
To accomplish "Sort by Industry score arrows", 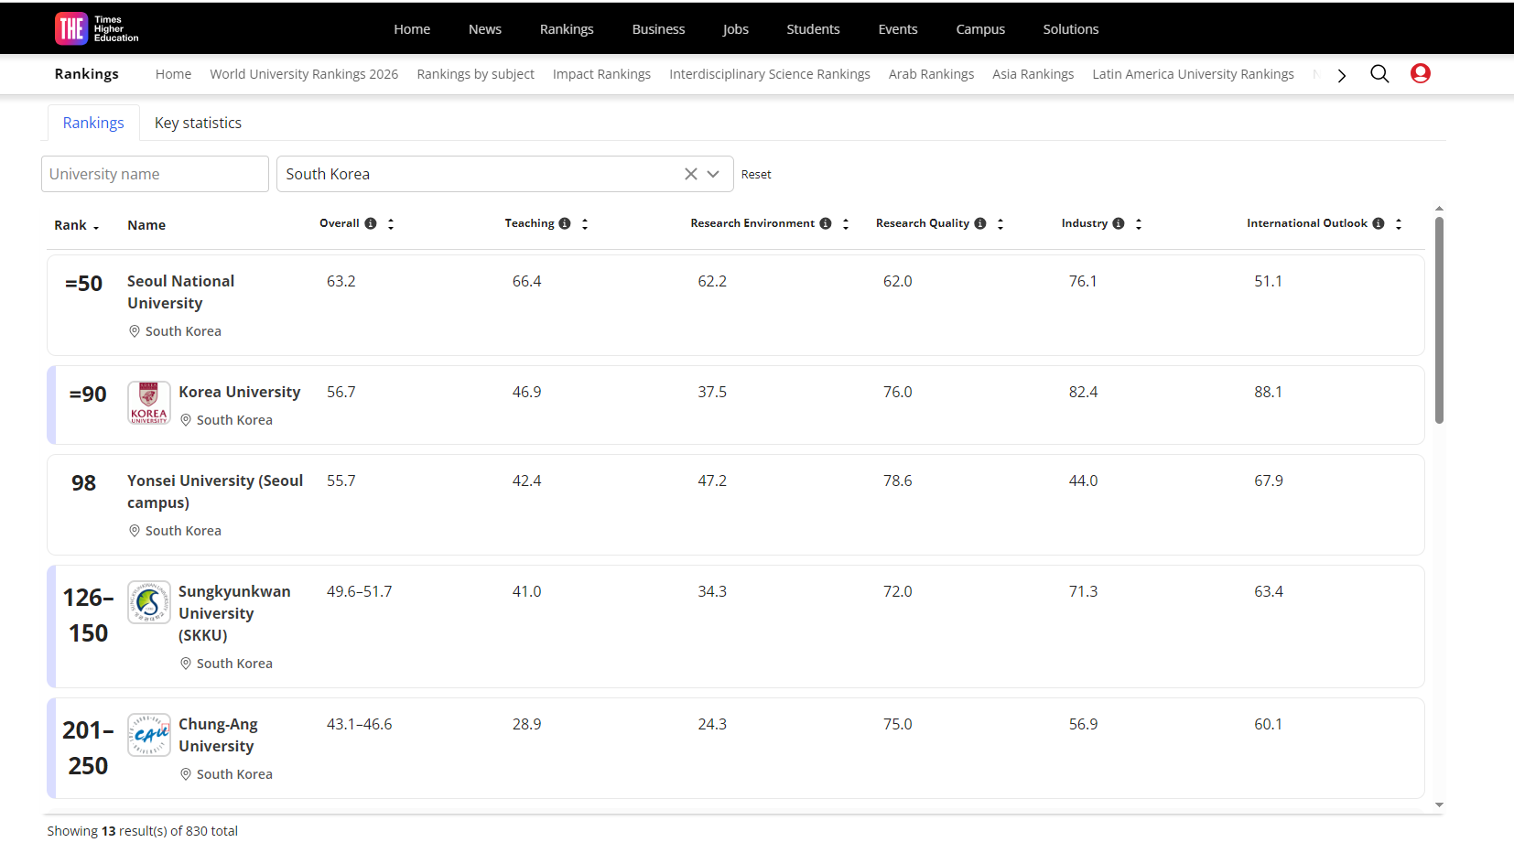I will pos(1139,224).
